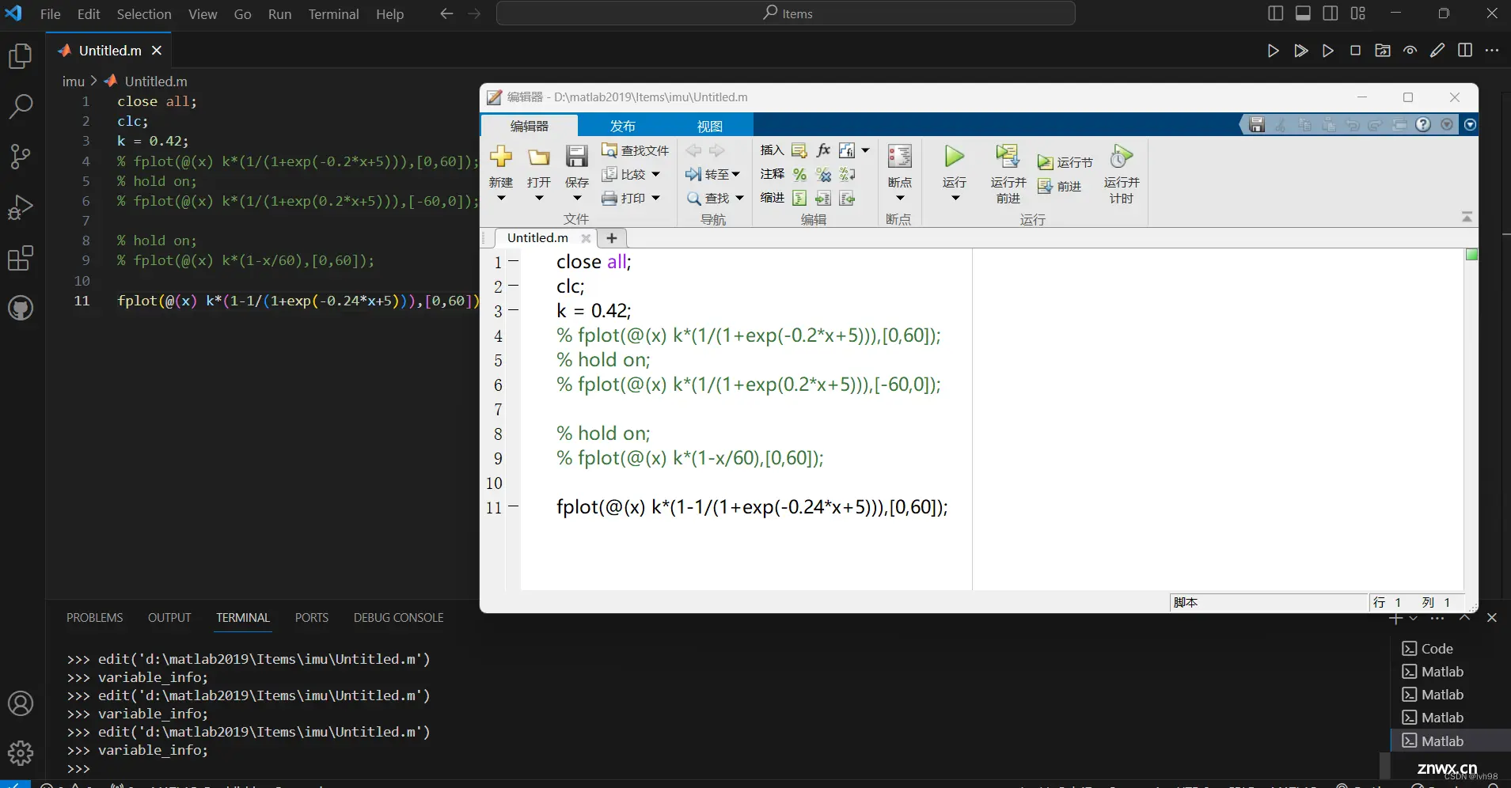Viewport: 1511px width, 788px height.
Task: Click the save icon in MATLAB quick access bar
Action: point(1257,125)
